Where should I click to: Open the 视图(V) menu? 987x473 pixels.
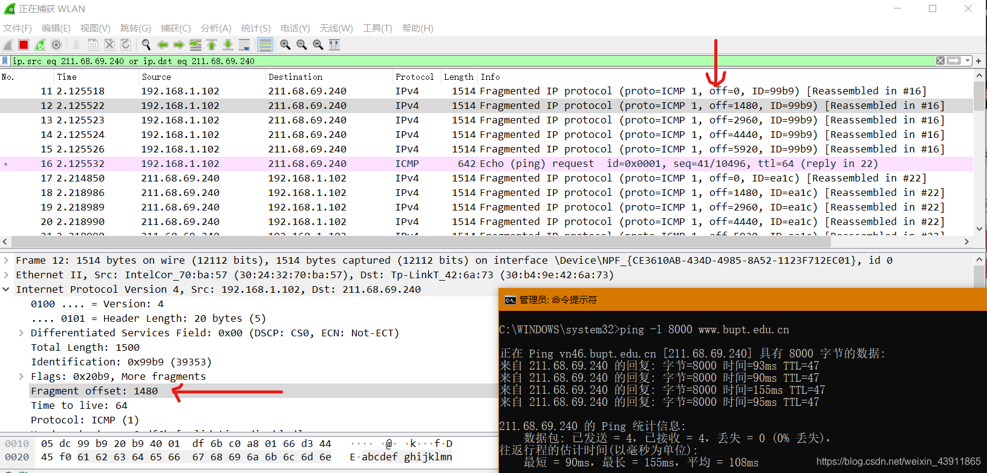pyautogui.click(x=95, y=28)
